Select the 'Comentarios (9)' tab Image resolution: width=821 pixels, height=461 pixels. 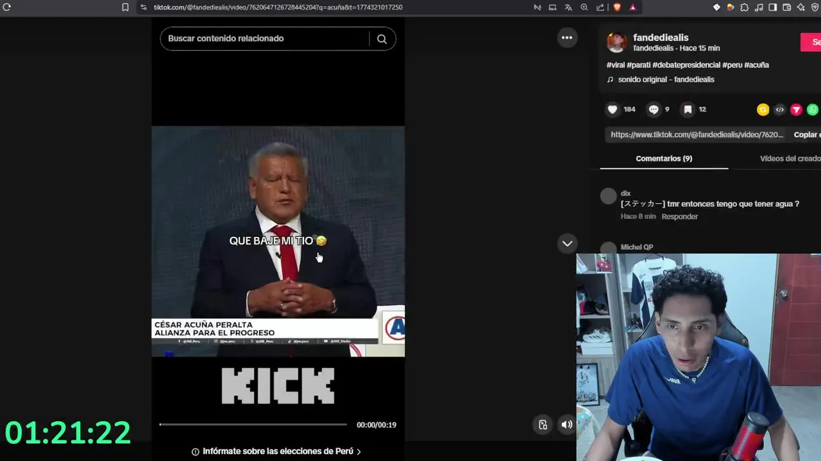[664, 158]
